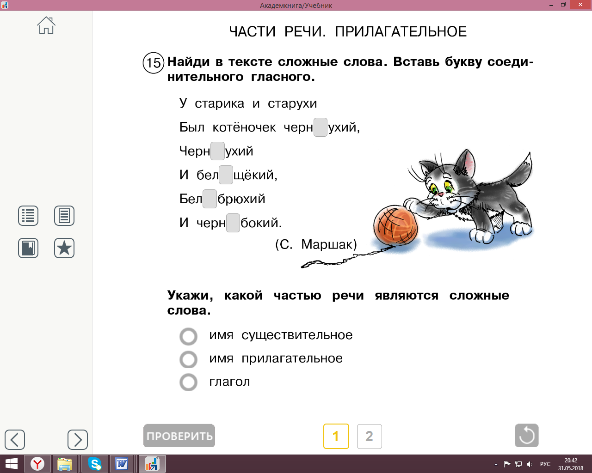Image resolution: width=592 pixels, height=473 pixels.
Task: Click letter blank in "Черн_ухий" third line
Action: (x=217, y=151)
